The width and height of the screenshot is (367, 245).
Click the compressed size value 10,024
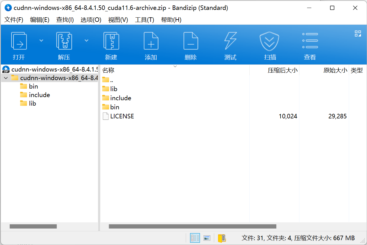[x=288, y=116]
